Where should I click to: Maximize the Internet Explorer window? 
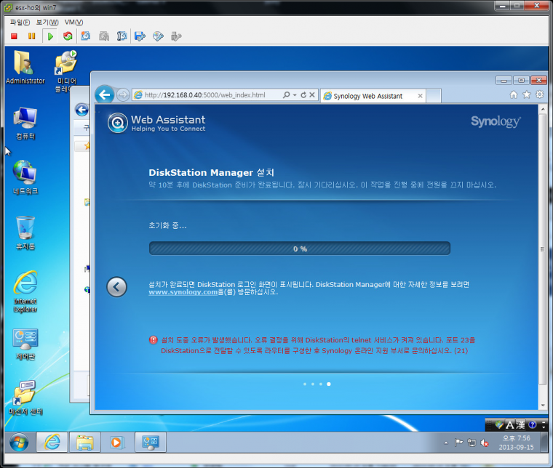521,81
